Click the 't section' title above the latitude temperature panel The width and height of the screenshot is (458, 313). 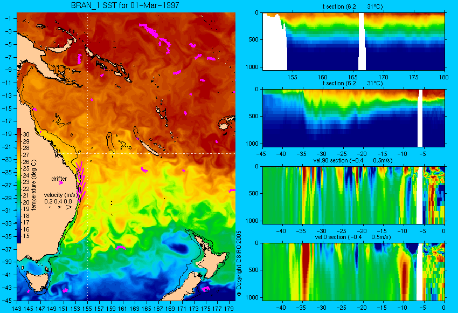click(x=352, y=83)
